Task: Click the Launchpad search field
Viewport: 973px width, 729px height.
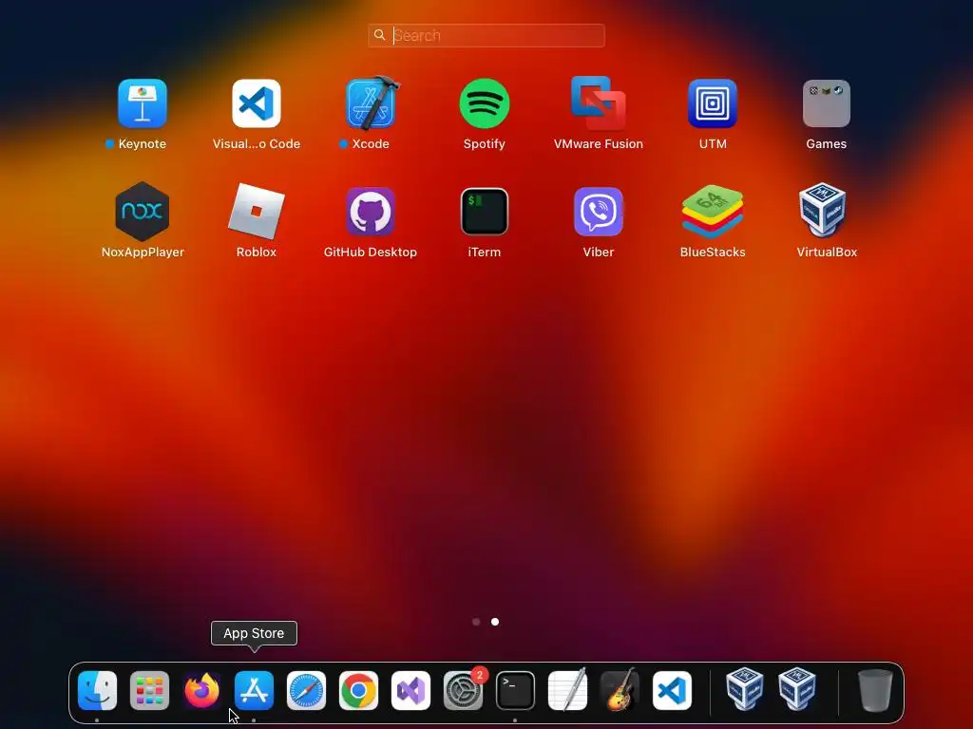Action: [486, 35]
